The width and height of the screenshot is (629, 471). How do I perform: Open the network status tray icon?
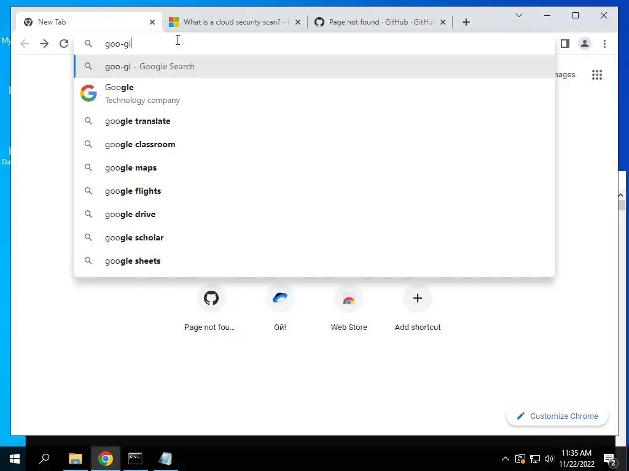[535, 459]
